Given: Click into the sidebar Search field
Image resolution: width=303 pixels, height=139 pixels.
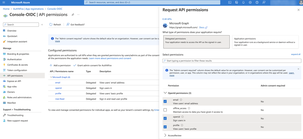Looking at the screenshot, I should point(21,24).
